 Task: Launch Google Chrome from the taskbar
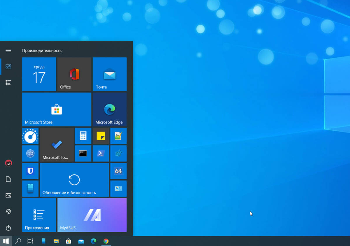pyautogui.click(x=106, y=241)
